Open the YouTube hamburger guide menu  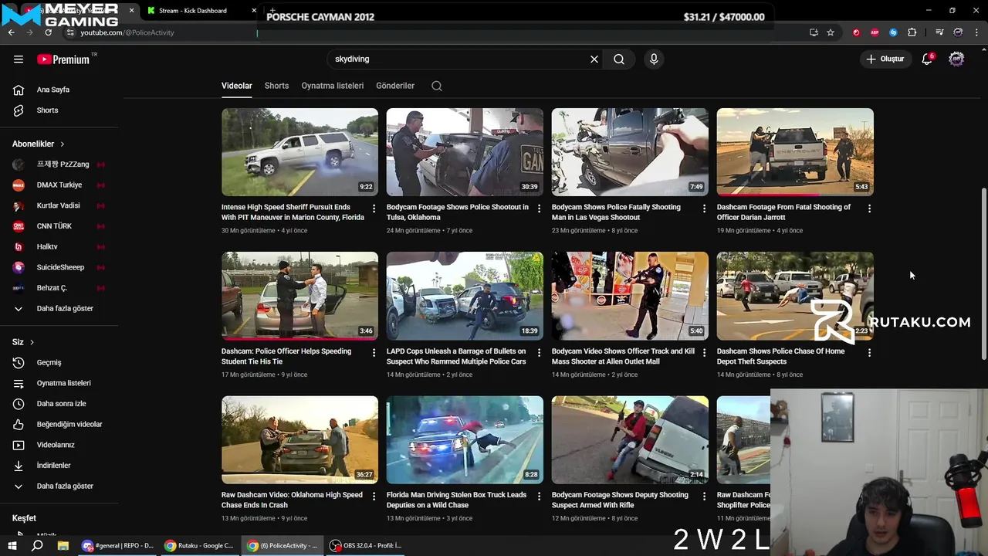pyautogui.click(x=19, y=59)
